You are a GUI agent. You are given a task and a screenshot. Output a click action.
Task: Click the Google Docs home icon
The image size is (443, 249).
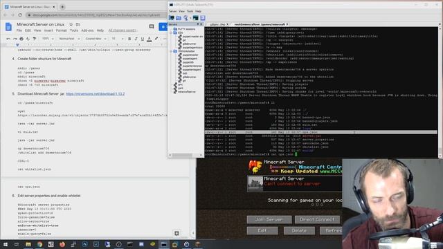click(x=8, y=27)
